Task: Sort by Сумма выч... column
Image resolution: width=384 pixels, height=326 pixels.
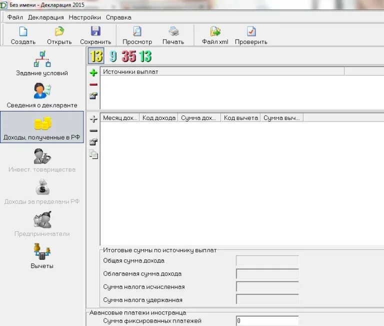Action: coord(282,118)
